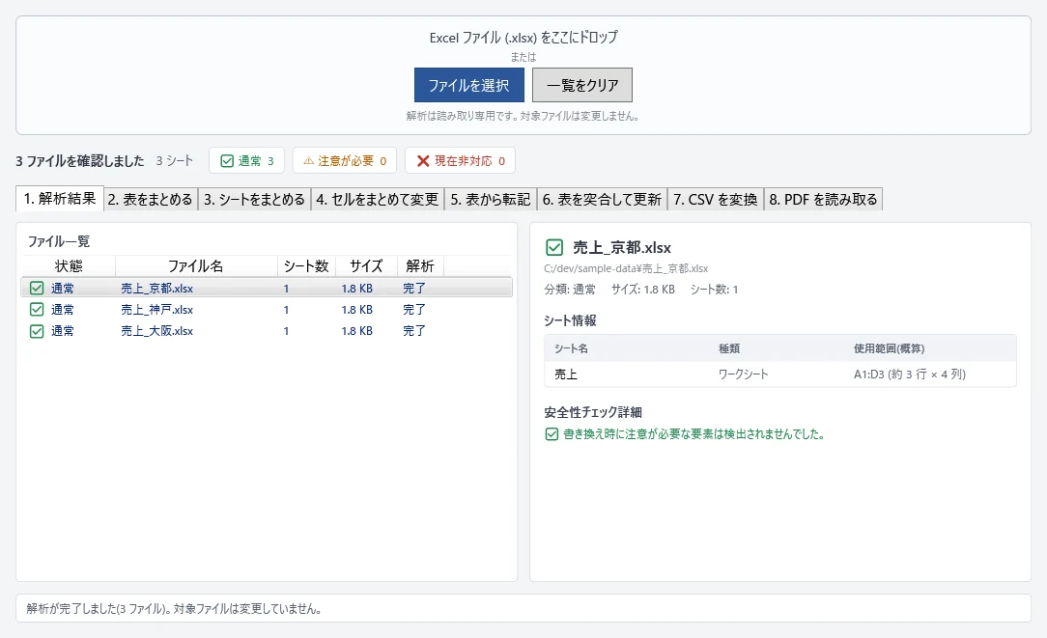Click the green check icon in the 通常 chip
Image resolution: width=1047 pixels, height=638 pixels.
(227, 161)
